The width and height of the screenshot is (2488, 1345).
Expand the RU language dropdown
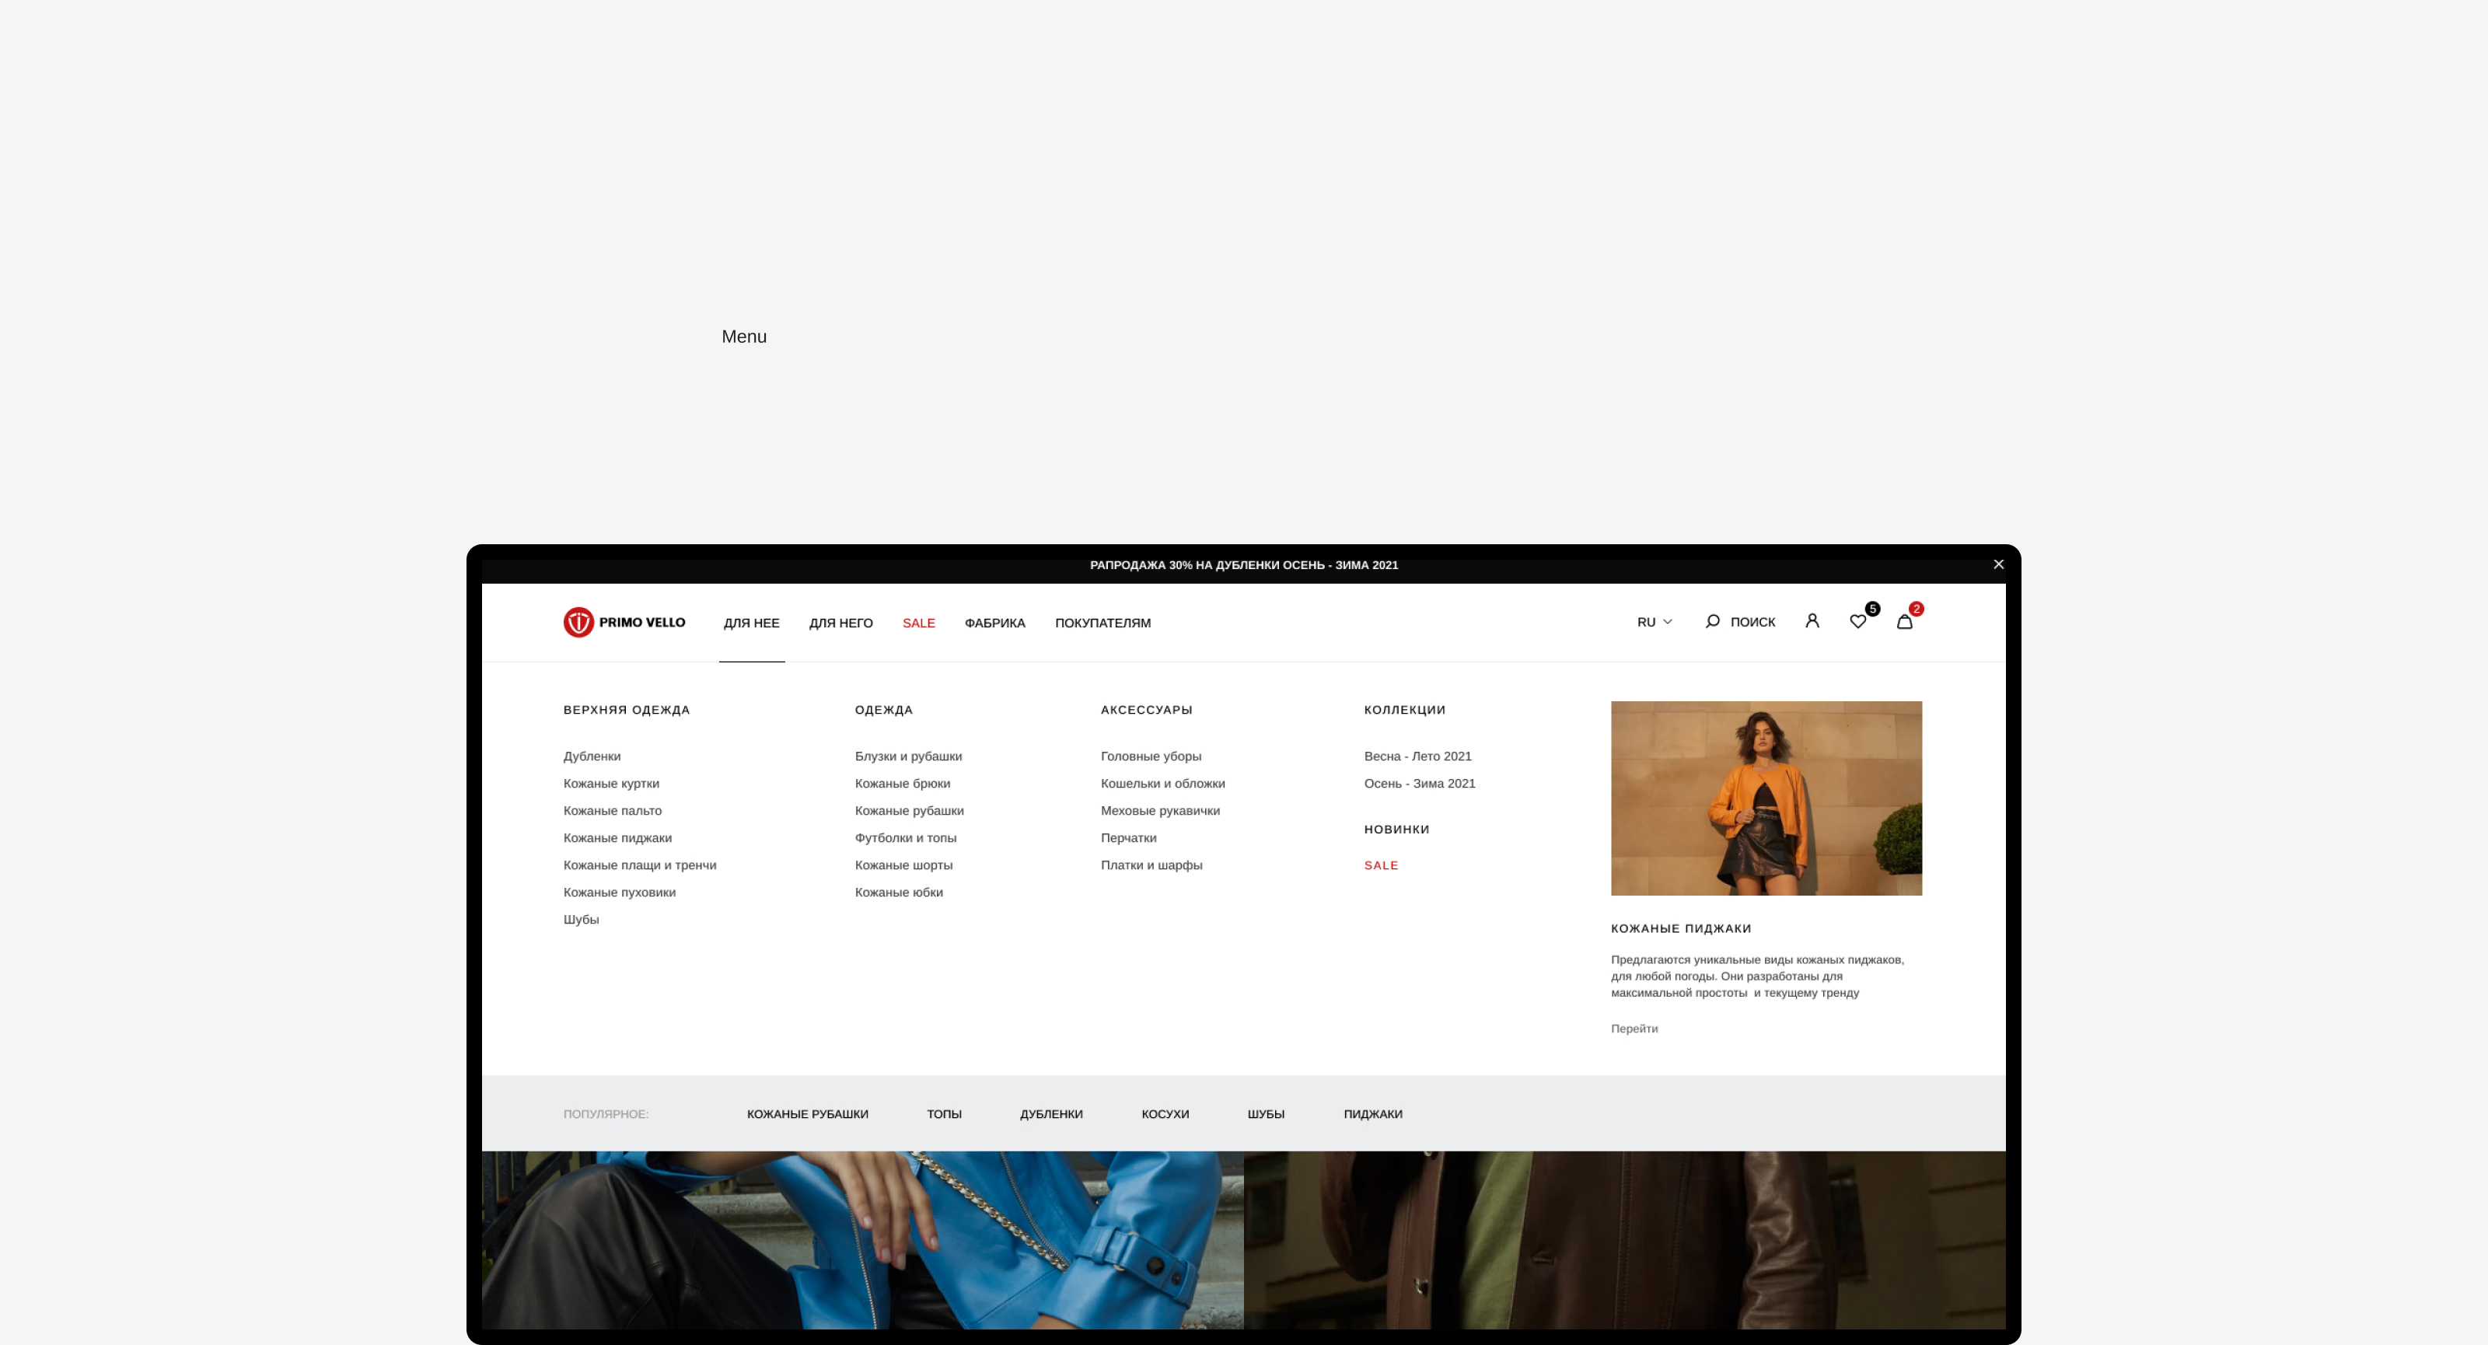pyautogui.click(x=1654, y=622)
